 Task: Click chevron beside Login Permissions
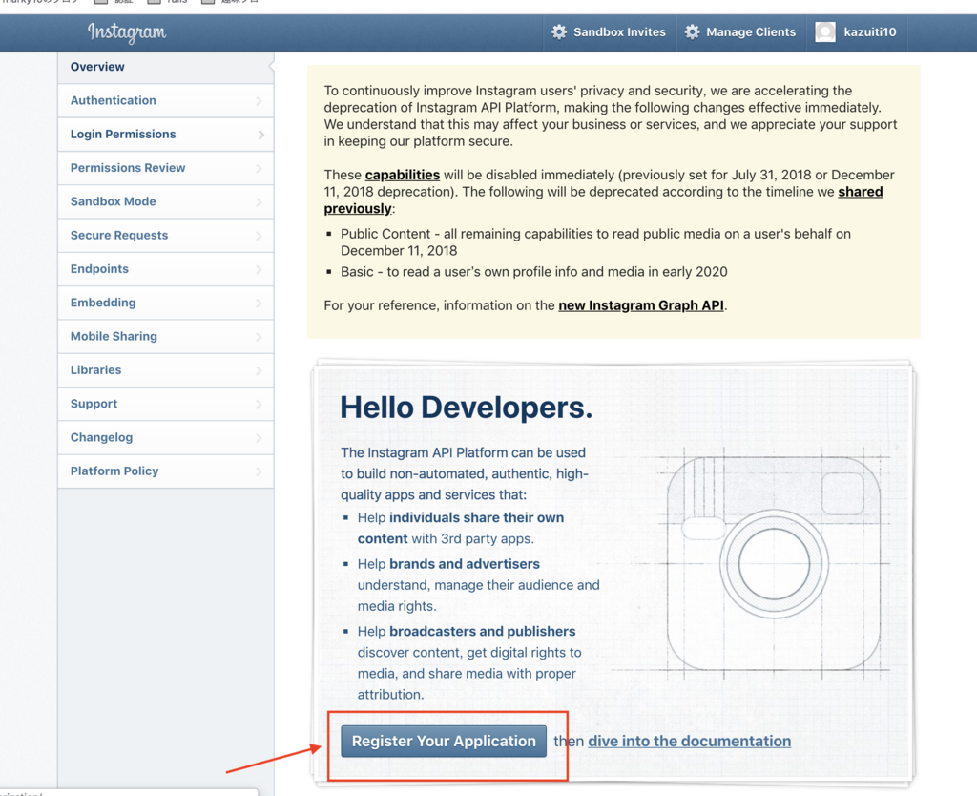pyautogui.click(x=260, y=135)
